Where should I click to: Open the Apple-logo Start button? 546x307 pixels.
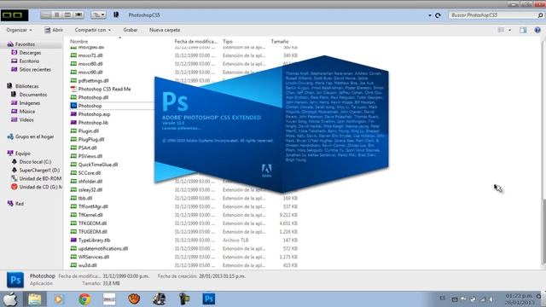click(x=10, y=298)
